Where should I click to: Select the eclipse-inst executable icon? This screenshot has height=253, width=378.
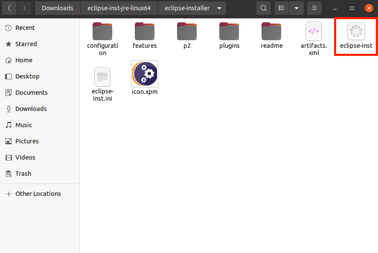pos(356,31)
